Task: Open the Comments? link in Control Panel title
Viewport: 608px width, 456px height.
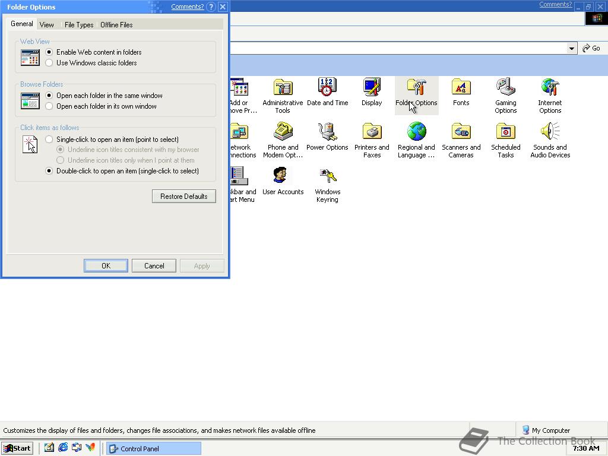Action: 555,4
